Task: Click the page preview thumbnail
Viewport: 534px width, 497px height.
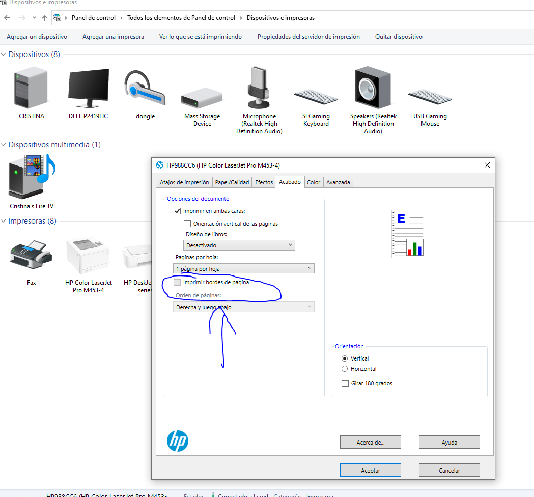Action: (x=408, y=234)
